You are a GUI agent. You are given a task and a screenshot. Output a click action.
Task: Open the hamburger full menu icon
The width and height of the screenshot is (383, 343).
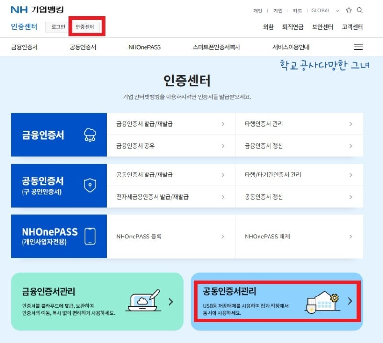358,47
